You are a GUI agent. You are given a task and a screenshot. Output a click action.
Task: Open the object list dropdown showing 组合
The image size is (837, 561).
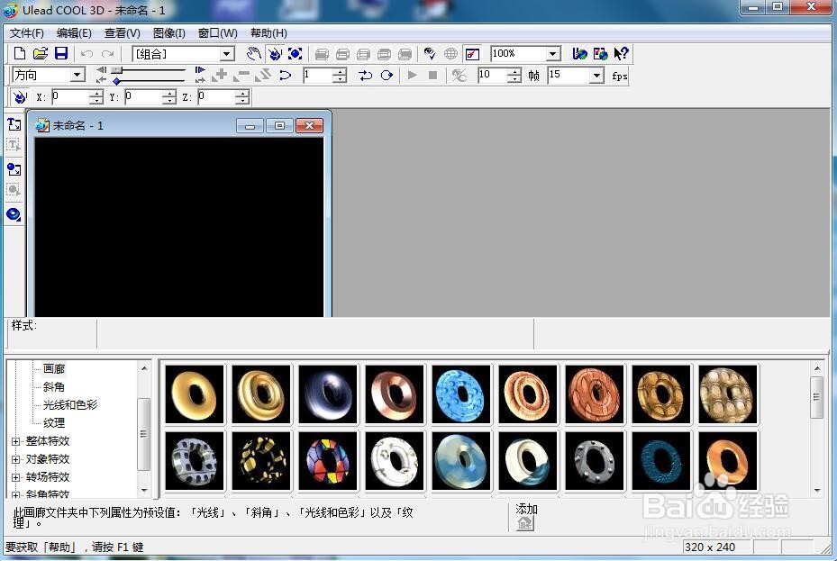[x=227, y=54]
